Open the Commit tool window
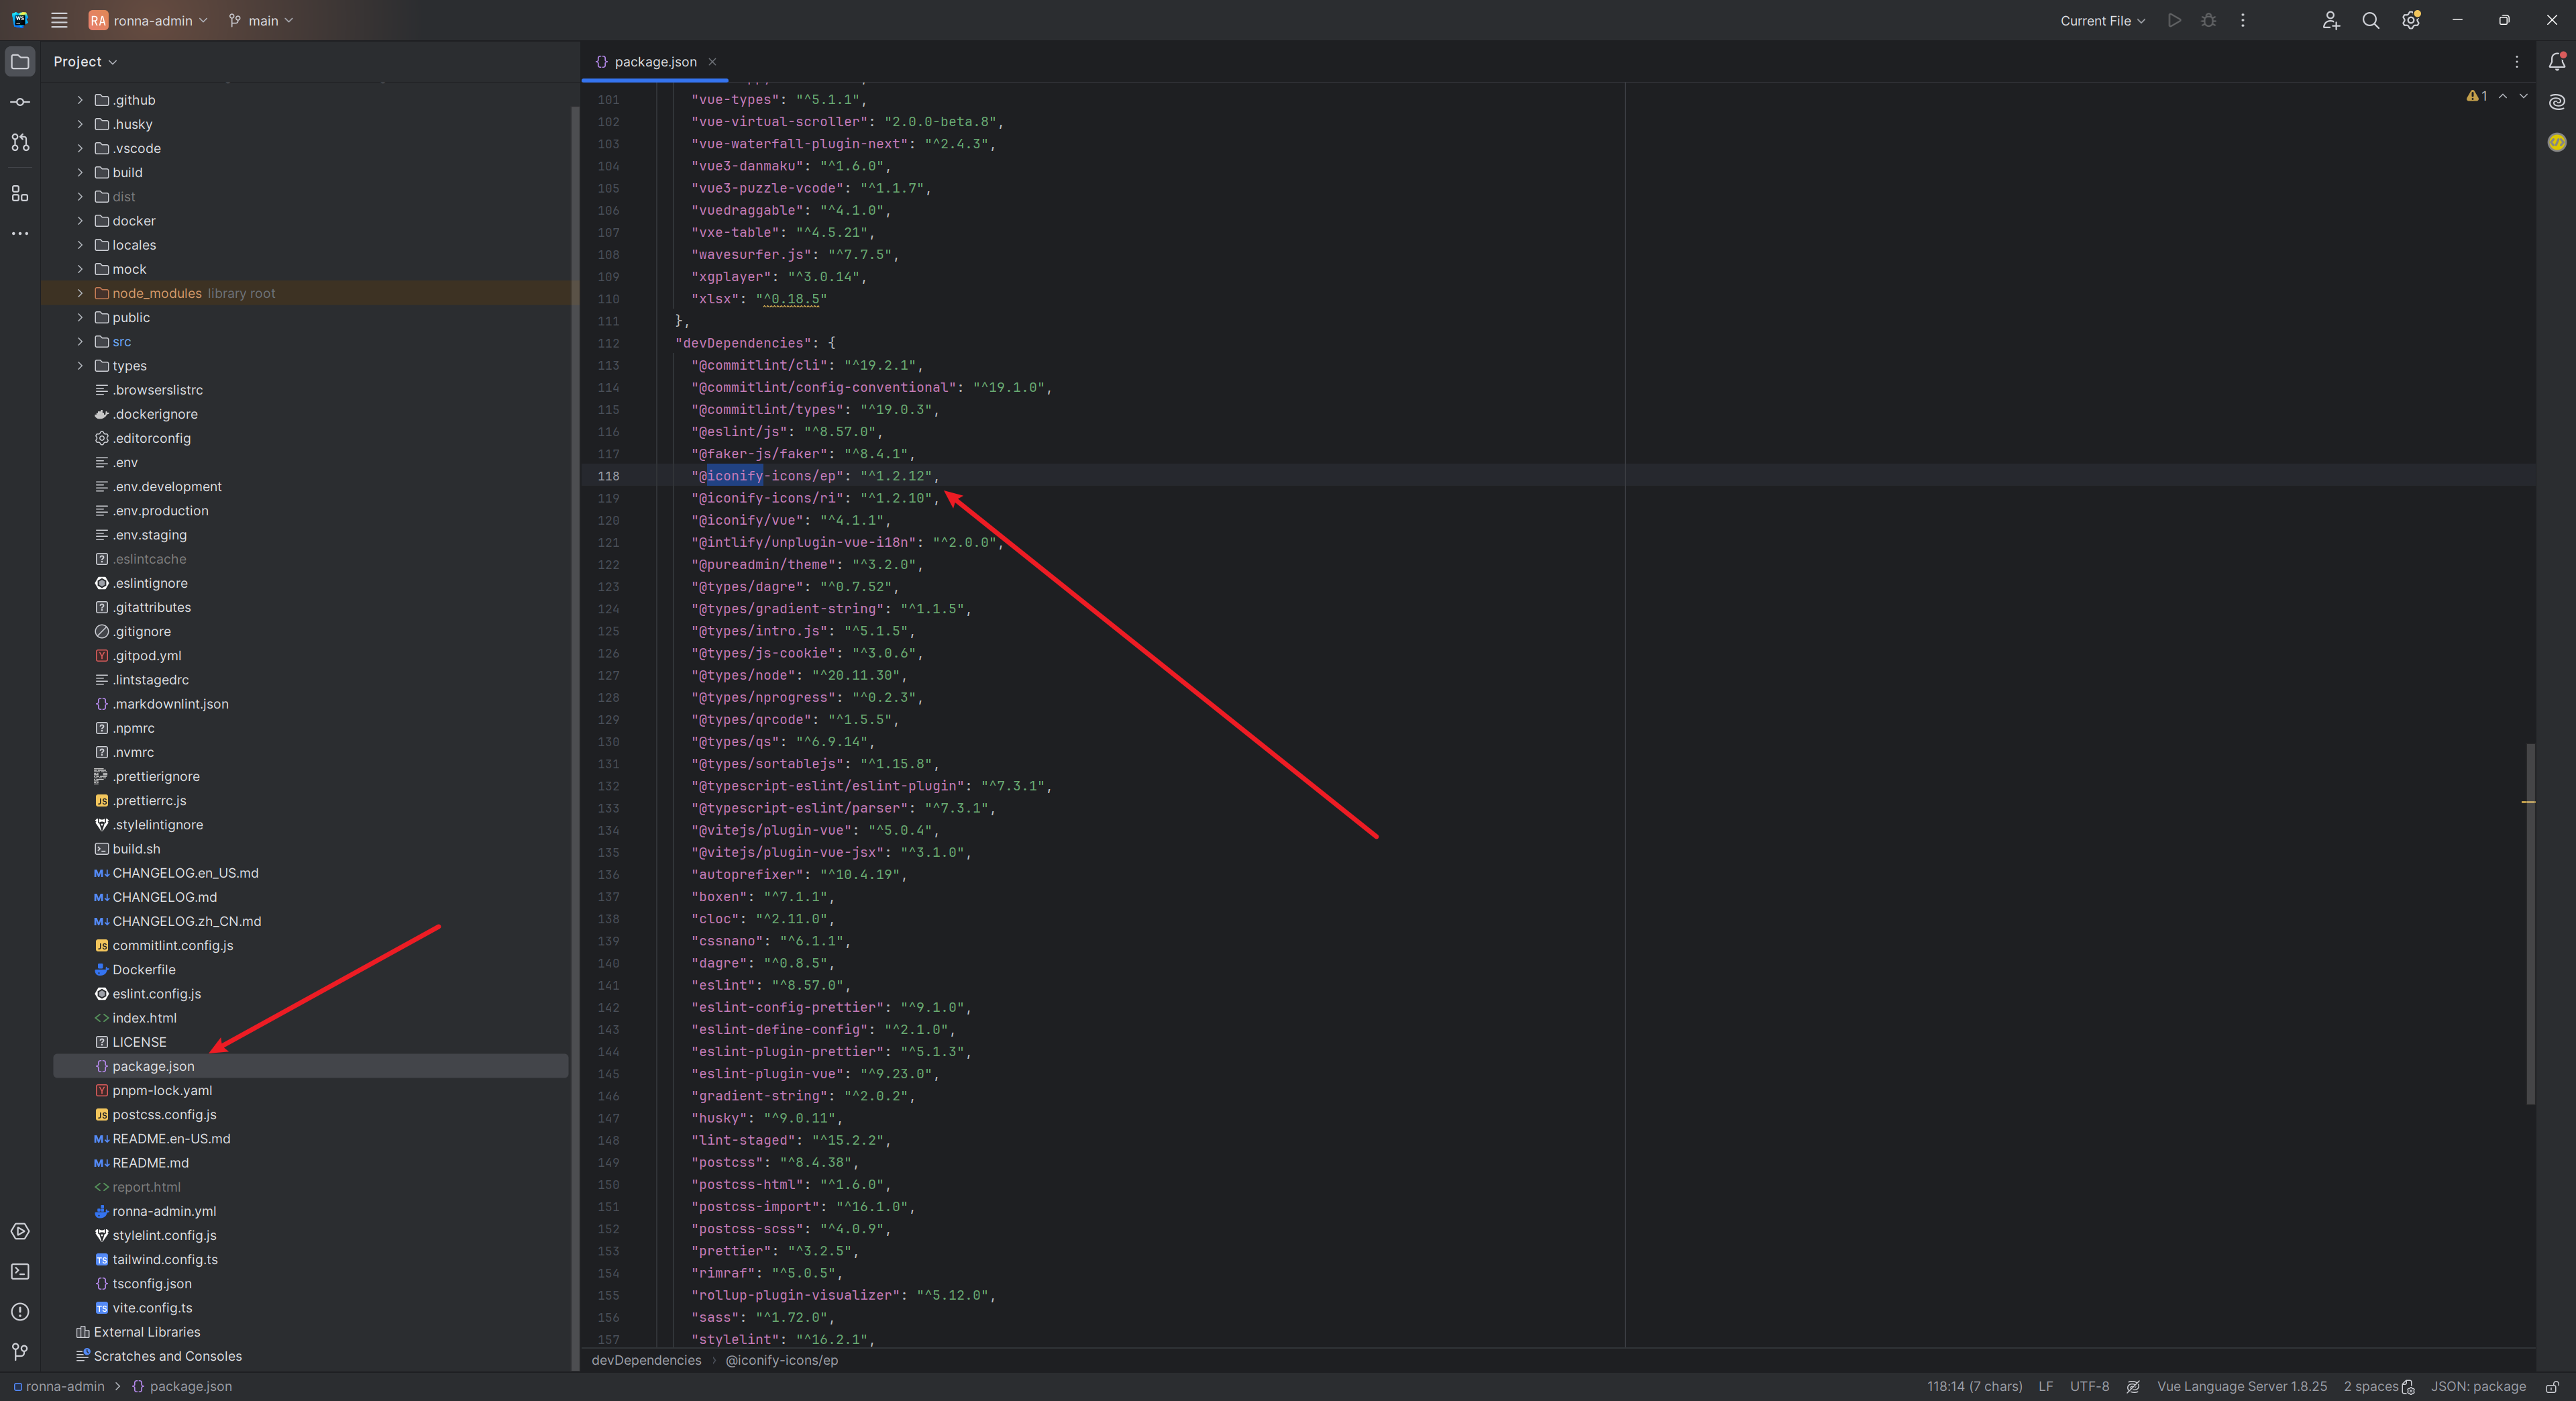 pos(20,102)
